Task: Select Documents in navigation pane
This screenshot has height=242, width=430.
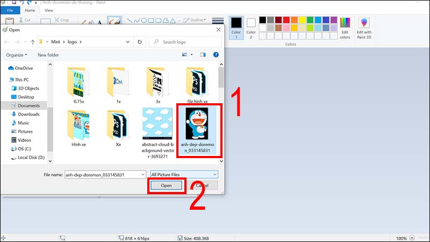Action: [x=25, y=105]
